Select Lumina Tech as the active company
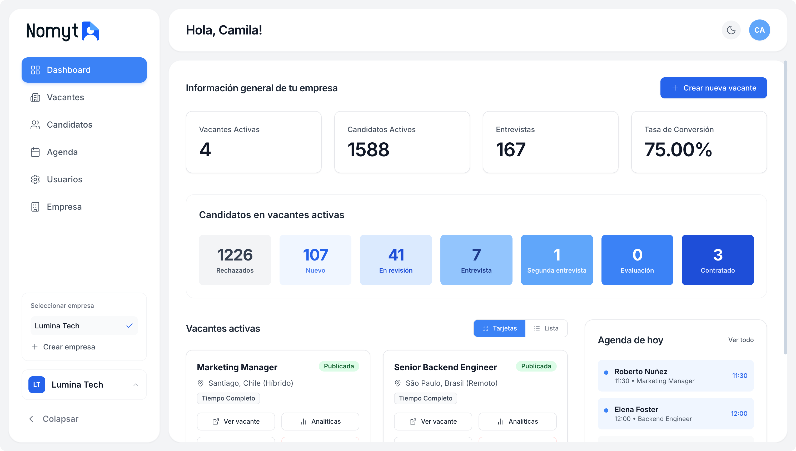Viewport: 796px width, 451px height. tap(84, 325)
